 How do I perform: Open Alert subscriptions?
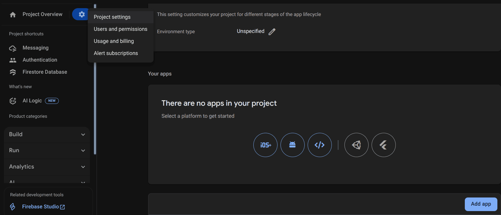[116, 53]
